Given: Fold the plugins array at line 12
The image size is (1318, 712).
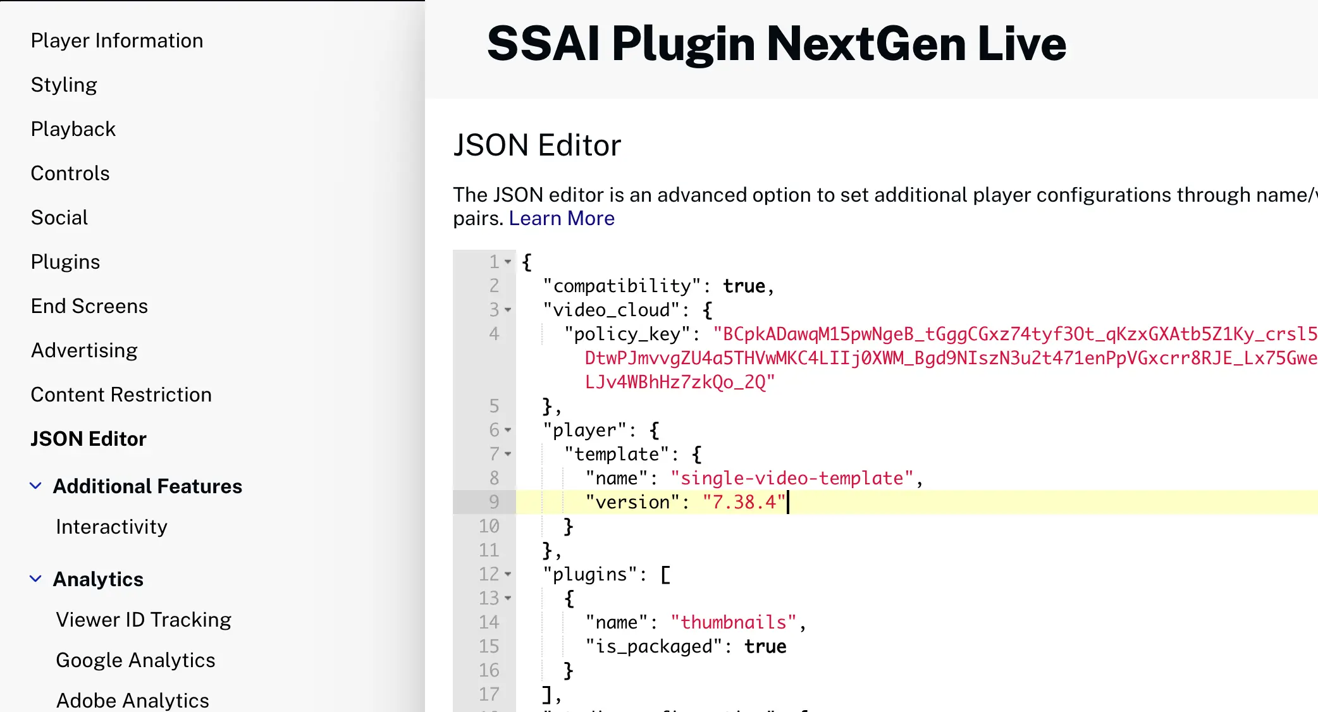Looking at the screenshot, I should [508, 574].
